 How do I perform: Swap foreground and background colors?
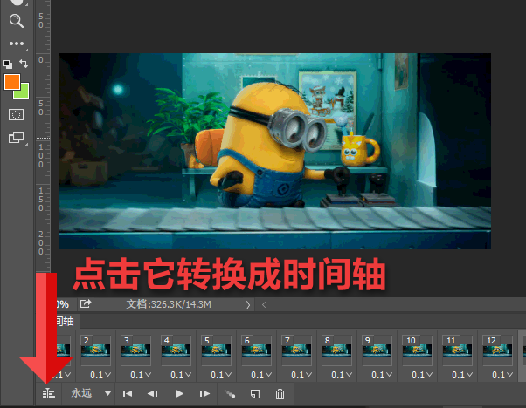coord(24,64)
